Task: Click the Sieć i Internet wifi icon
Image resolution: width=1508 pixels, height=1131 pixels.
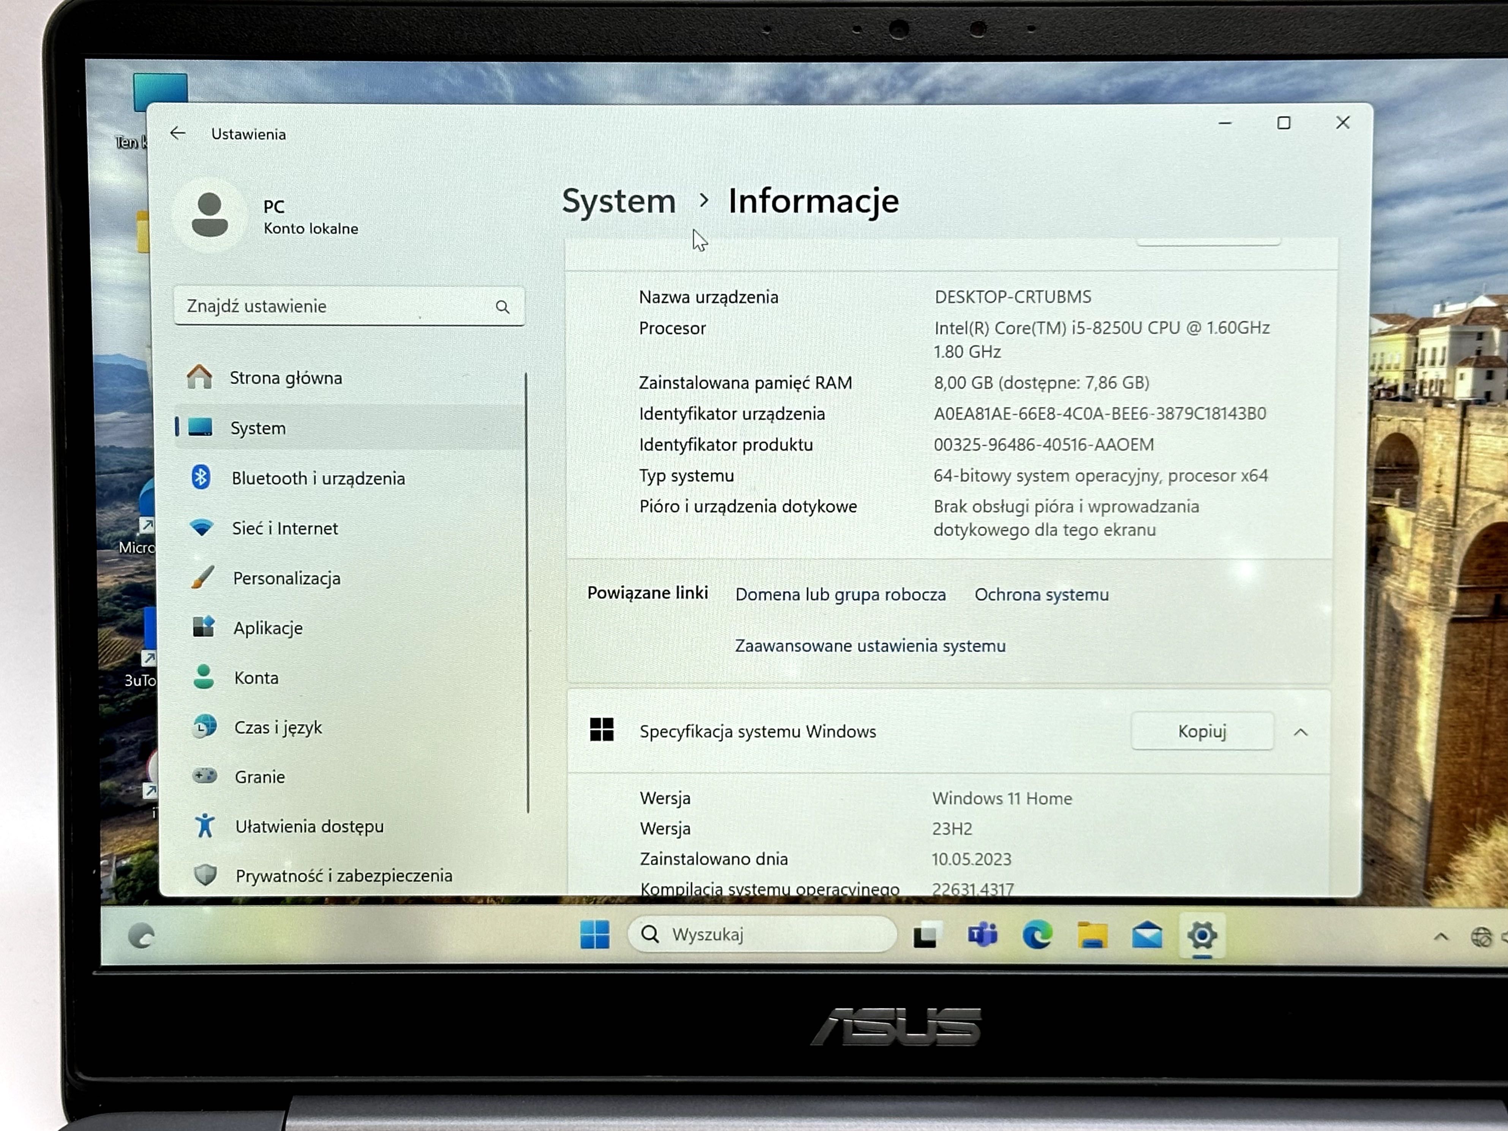Action: (202, 527)
